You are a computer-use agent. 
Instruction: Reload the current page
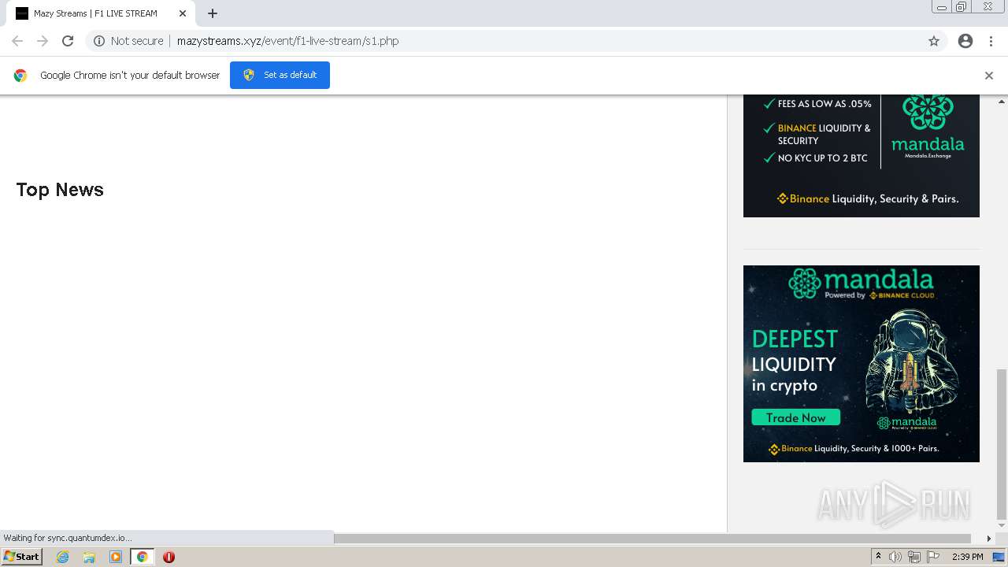68,41
